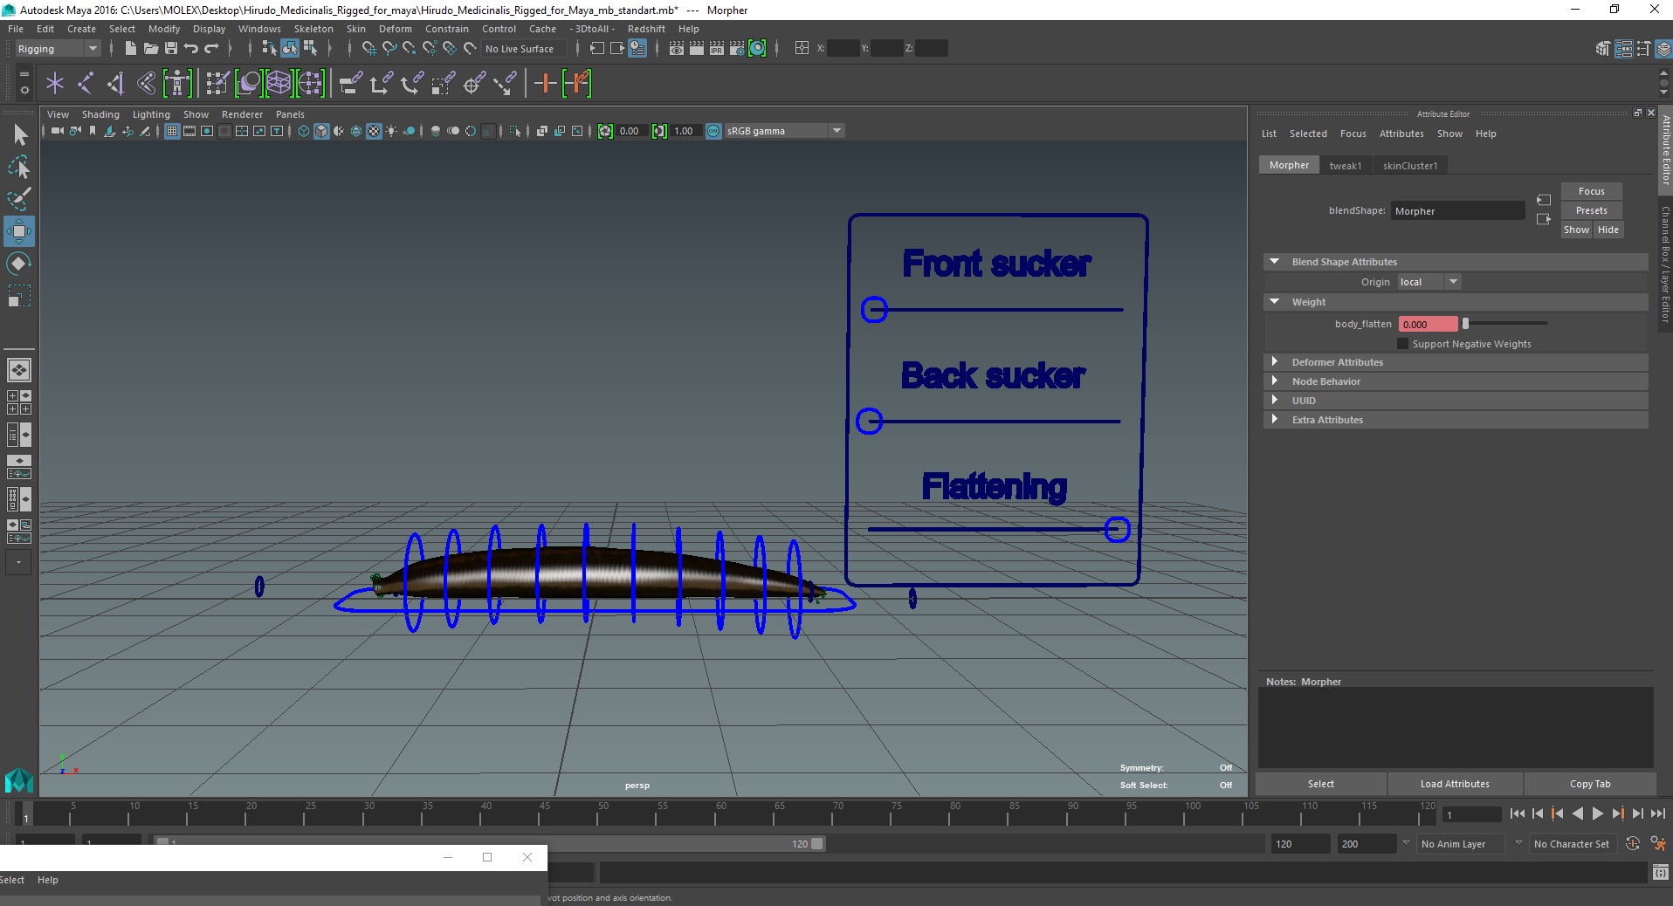1673x906 pixels.
Task: Expand the Node Behavior section
Action: click(1275, 381)
